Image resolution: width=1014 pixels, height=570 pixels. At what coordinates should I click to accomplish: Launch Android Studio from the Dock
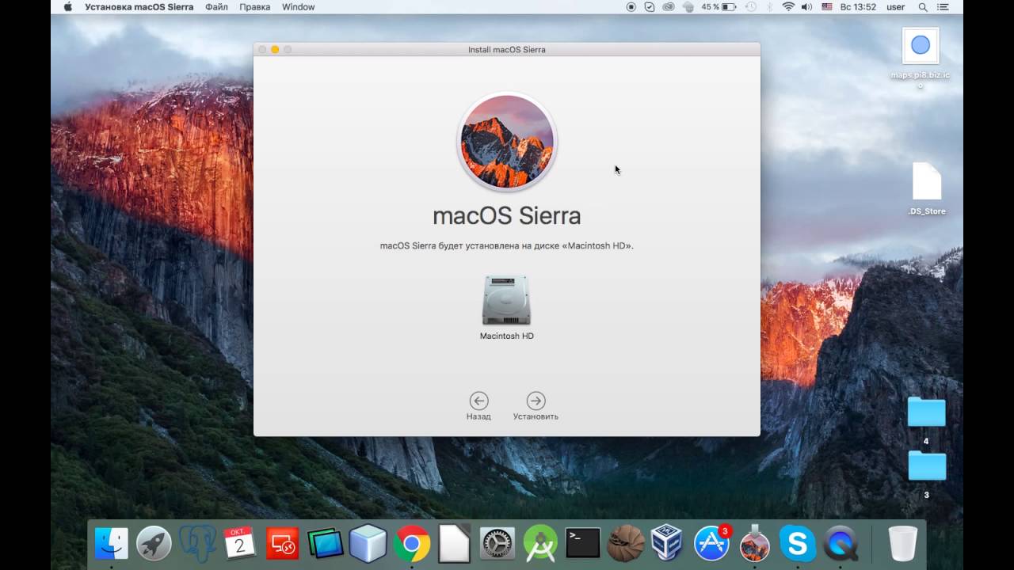click(540, 544)
